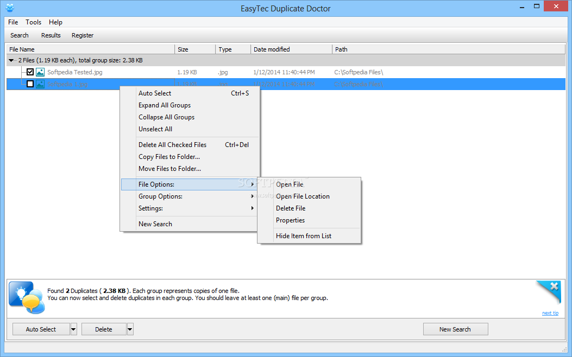Choose Unselect All in context menu
This screenshot has height=357, width=572.
pos(190,129)
